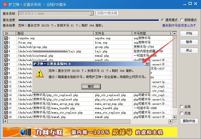
Task: Select file name muma_base64.php
Action: [x=106, y=108]
